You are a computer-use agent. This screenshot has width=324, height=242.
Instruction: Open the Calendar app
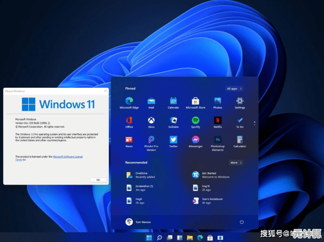pos(173,102)
